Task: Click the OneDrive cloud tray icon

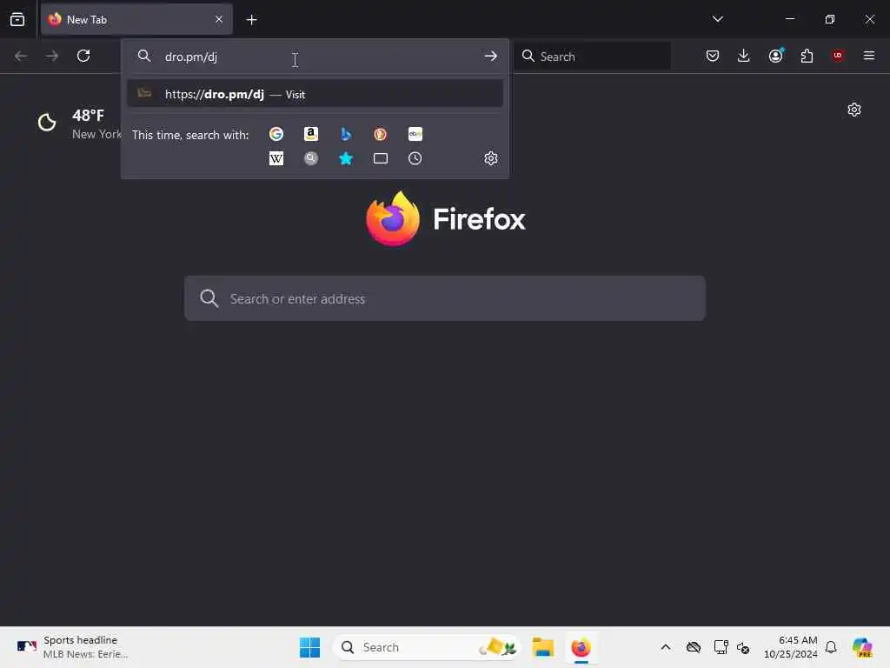Action: tap(693, 647)
